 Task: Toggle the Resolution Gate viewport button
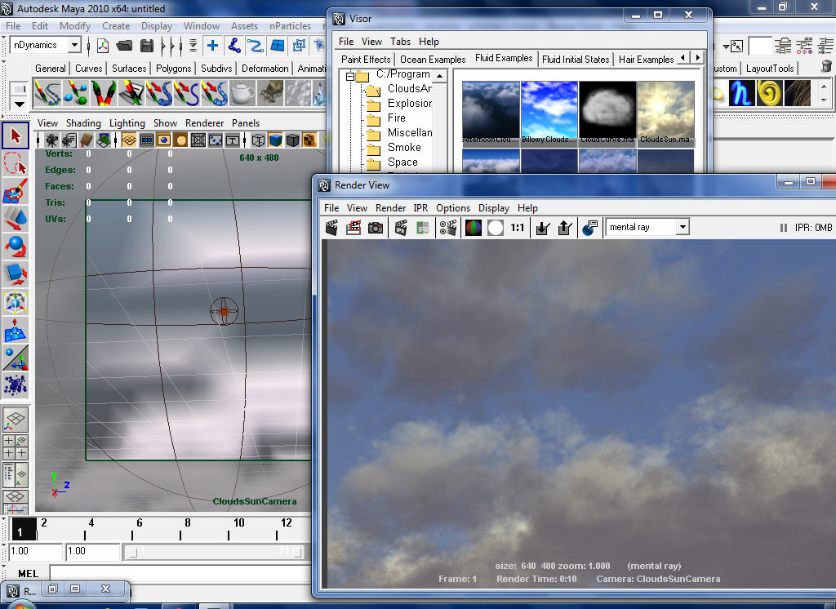coord(163,140)
